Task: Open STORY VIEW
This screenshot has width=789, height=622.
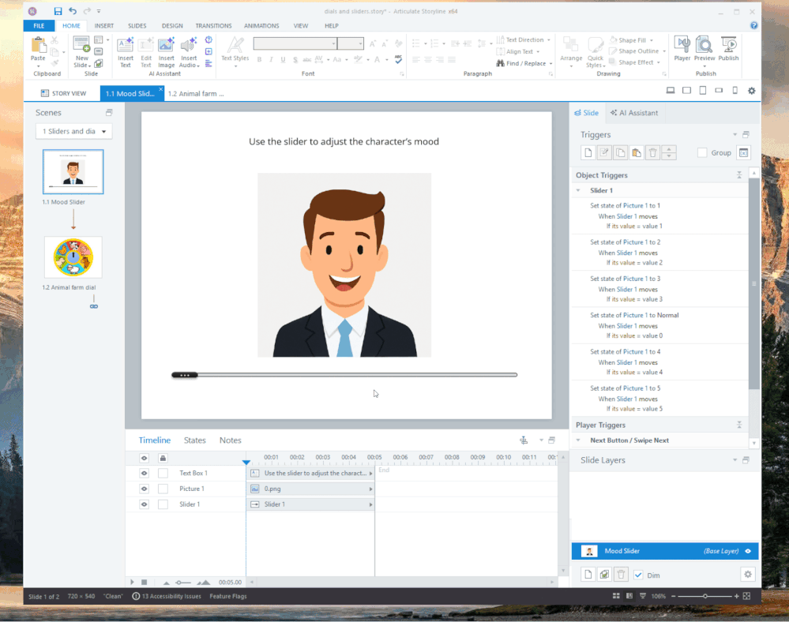Action: click(x=63, y=93)
